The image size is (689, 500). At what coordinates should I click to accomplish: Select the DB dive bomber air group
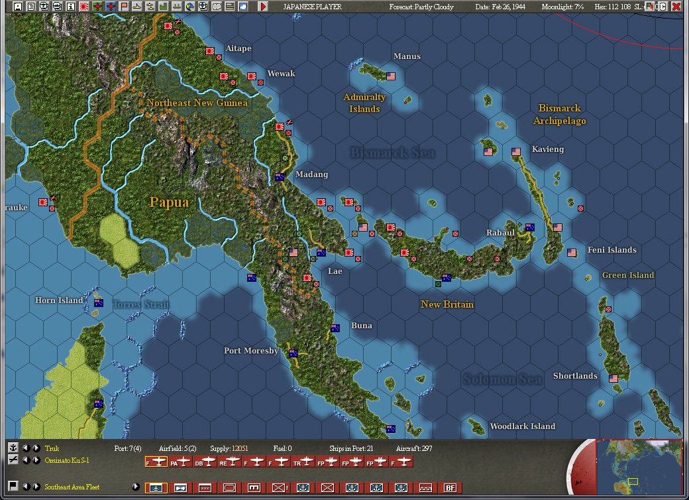[205, 462]
